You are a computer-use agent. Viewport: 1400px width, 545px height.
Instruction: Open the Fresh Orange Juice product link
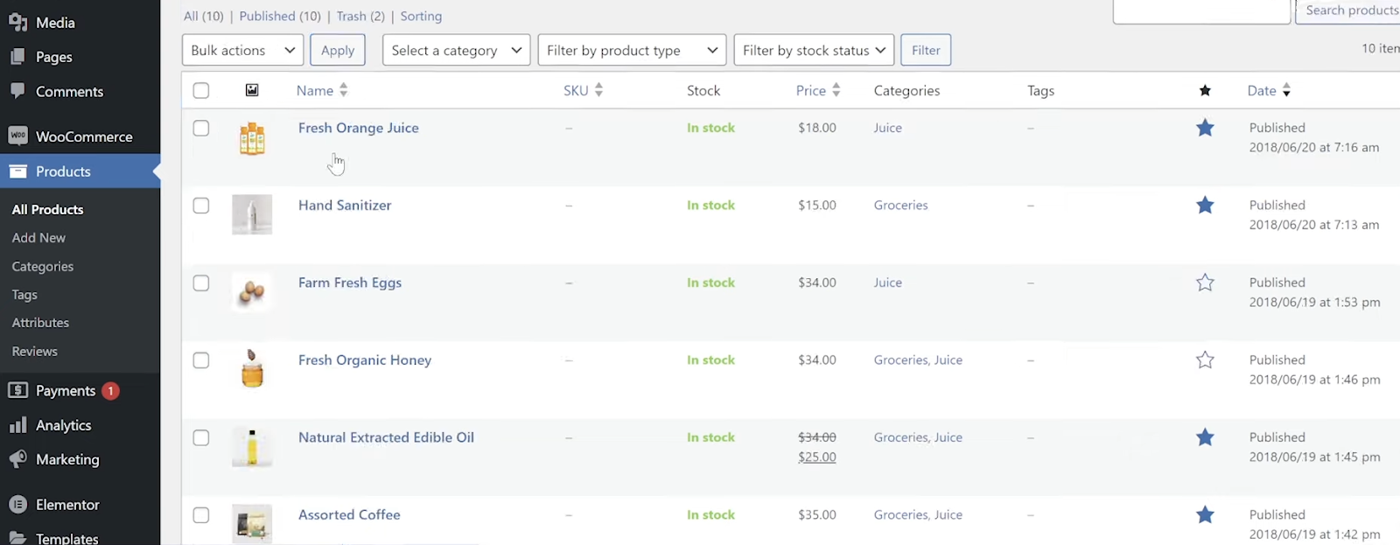pos(359,128)
